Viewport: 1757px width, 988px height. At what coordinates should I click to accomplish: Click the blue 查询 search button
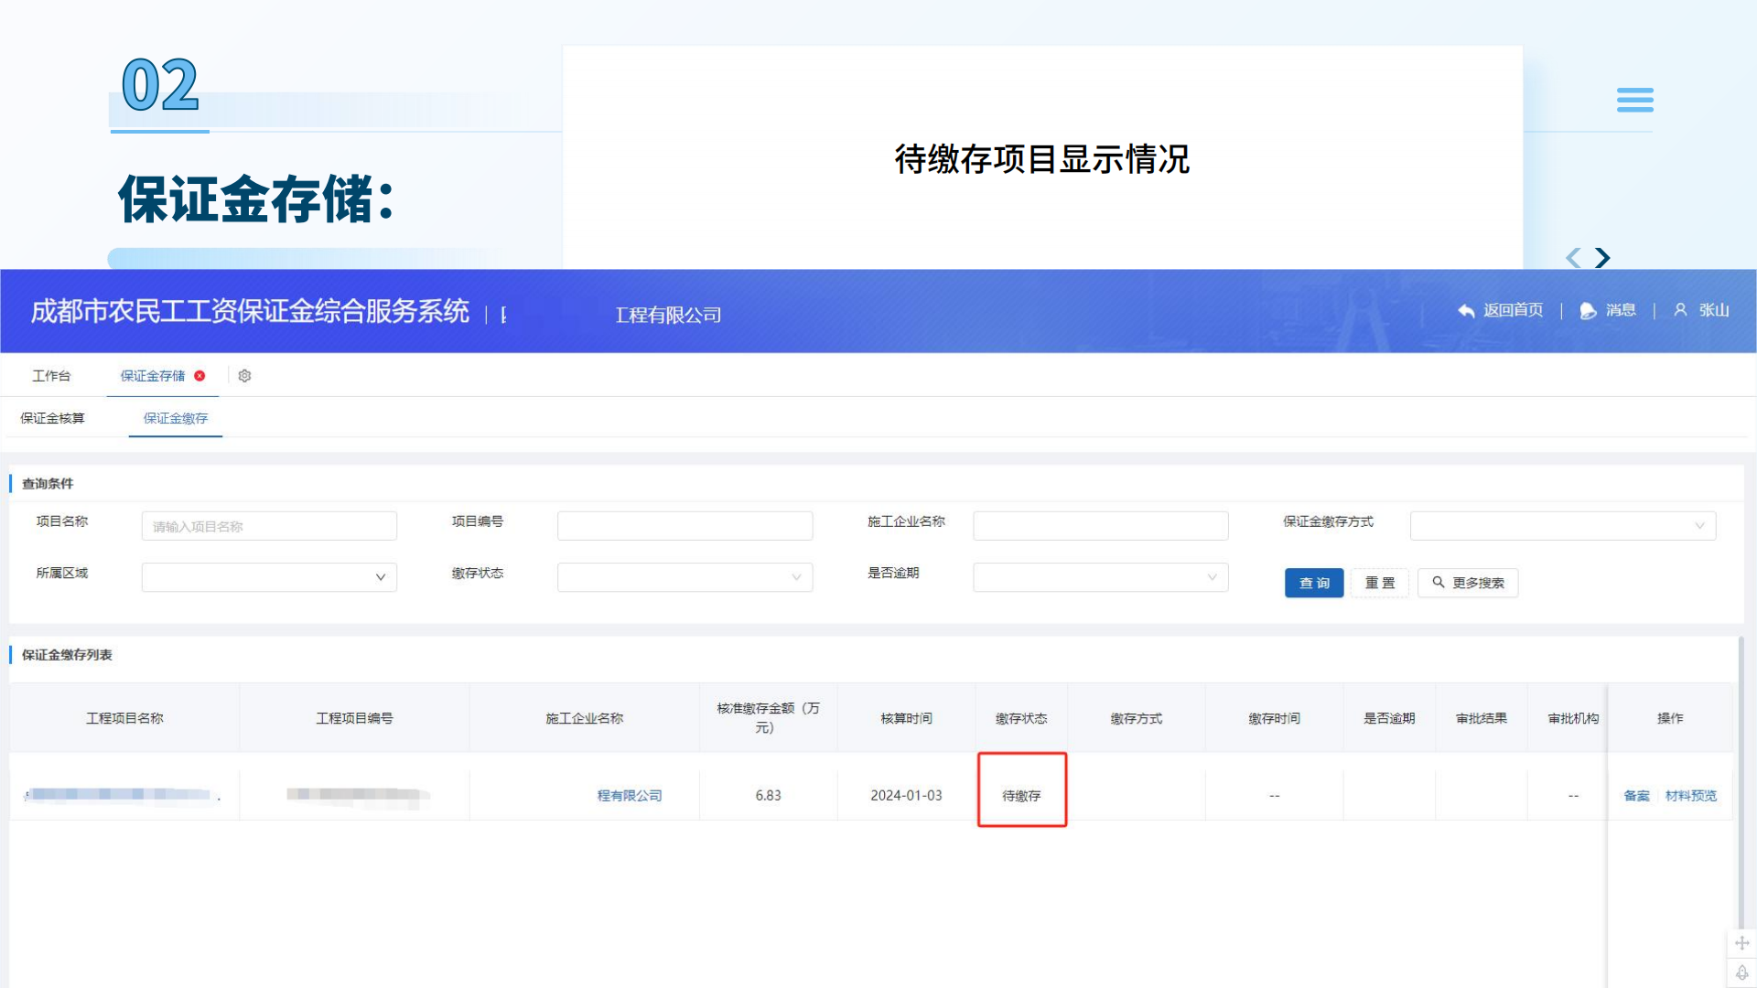[x=1313, y=583]
